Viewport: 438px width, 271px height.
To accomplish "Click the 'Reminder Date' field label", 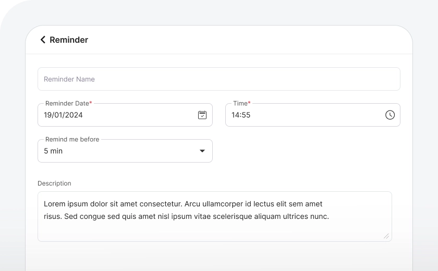I will [67, 103].
